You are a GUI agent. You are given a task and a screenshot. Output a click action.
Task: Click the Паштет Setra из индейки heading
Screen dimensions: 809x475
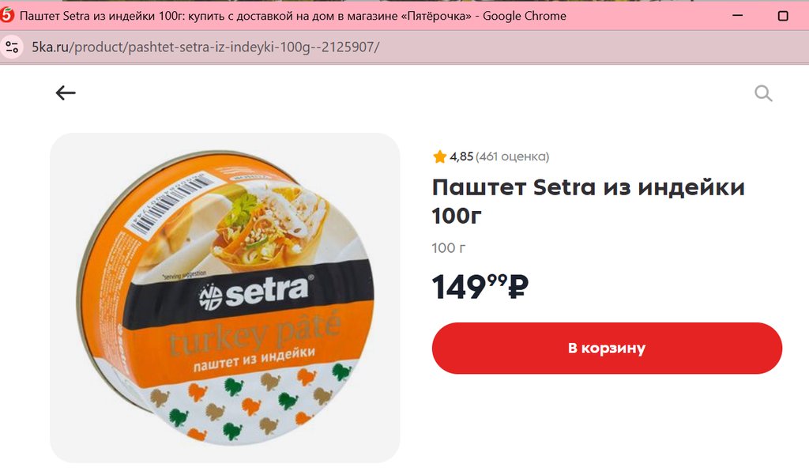(588, 202)
